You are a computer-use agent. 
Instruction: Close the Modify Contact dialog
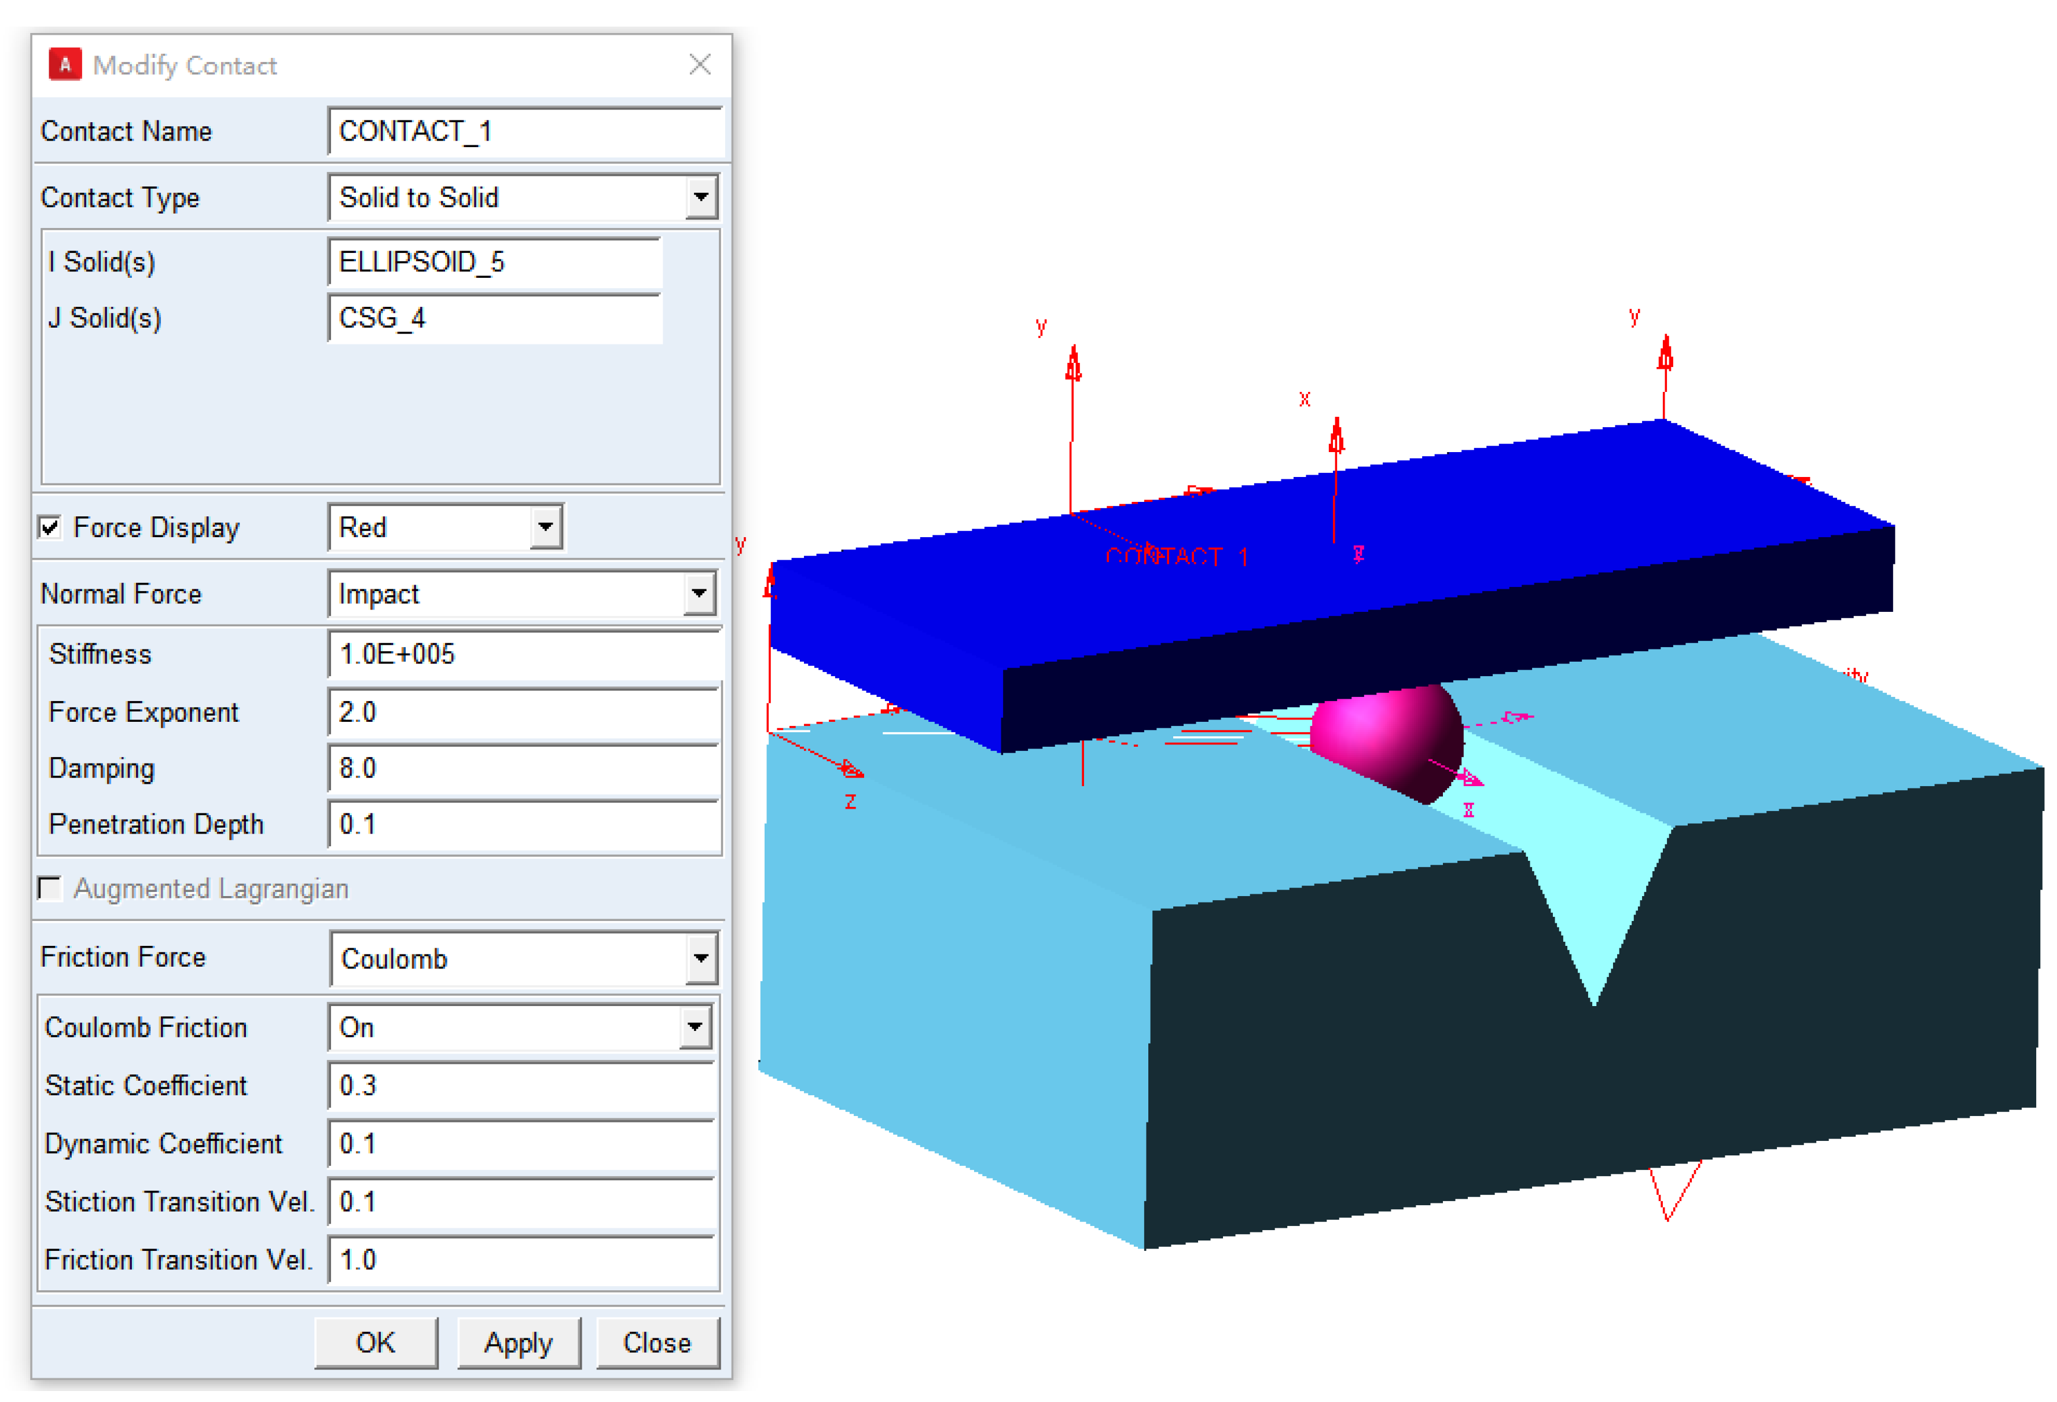point(699,65)
